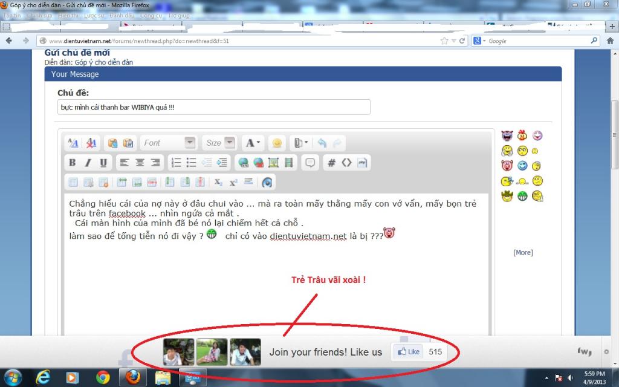
Task: Insert the crowned king smiley
Action: (507, 195)
